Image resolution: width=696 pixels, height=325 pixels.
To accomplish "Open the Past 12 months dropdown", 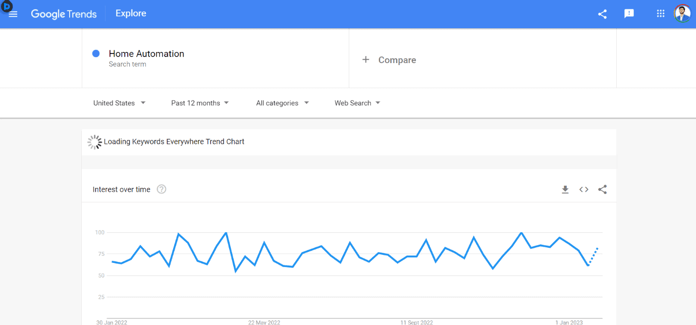I will coord(200,103).
